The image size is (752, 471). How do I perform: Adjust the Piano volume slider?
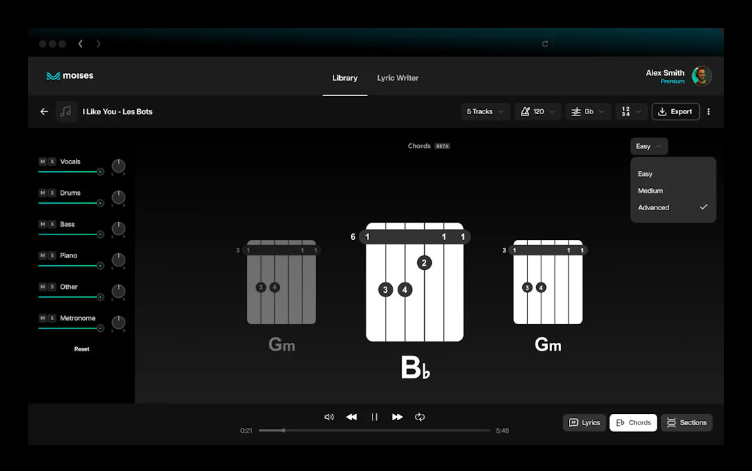(x=71, y=266)
